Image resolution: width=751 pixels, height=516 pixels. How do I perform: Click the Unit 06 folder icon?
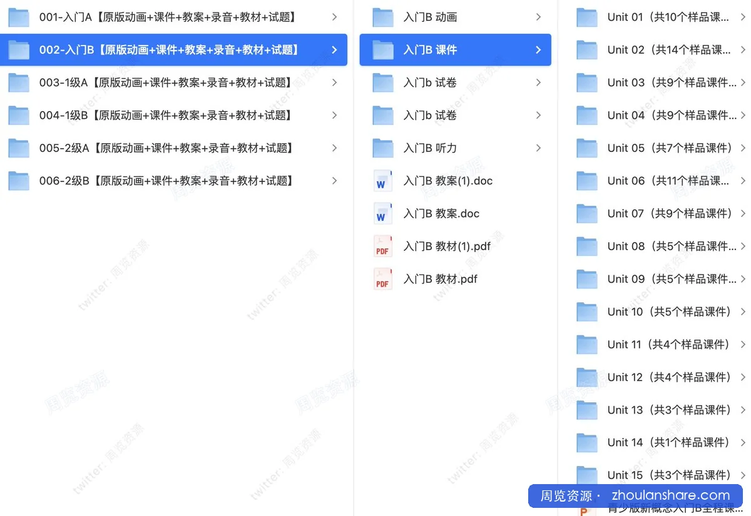point(587,181)
